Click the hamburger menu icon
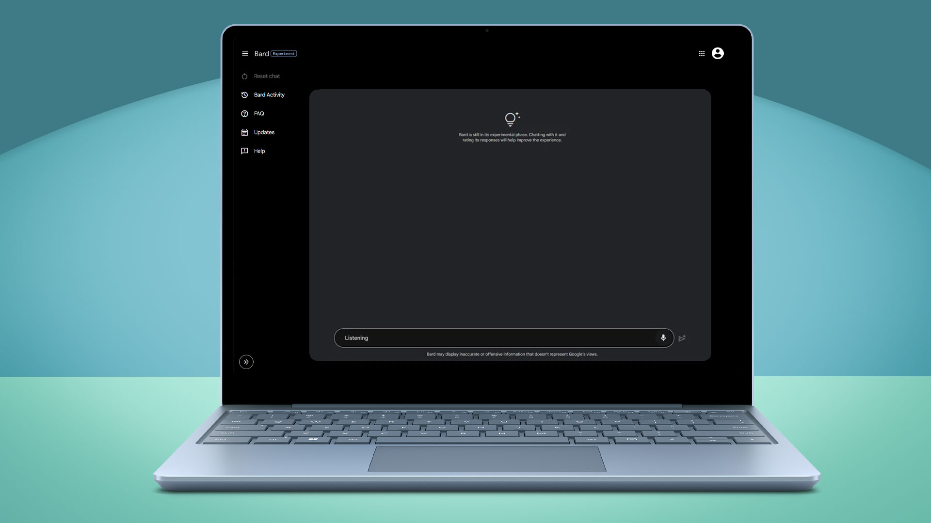The image size is (931, 523). [x=244, y=53]
